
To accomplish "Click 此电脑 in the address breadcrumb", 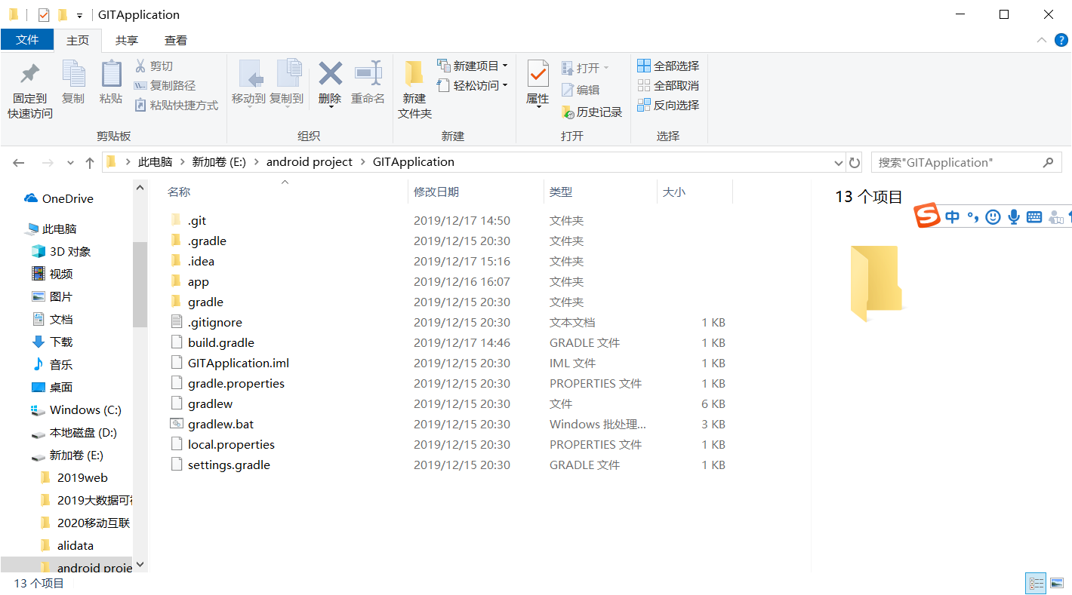I will [x=155, y=162].
